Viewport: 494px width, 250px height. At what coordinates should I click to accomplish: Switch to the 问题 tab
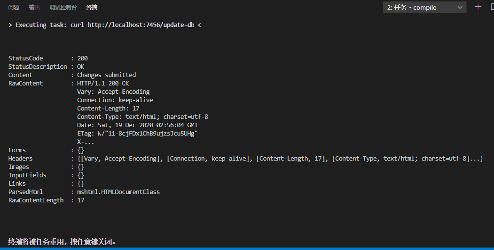point(14,7)
